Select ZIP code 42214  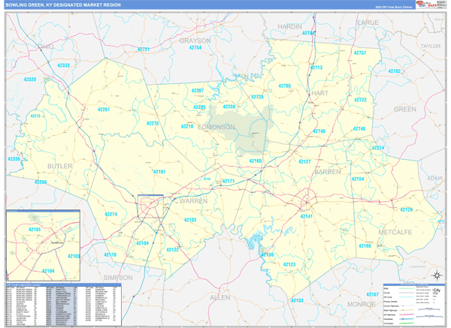378,148
